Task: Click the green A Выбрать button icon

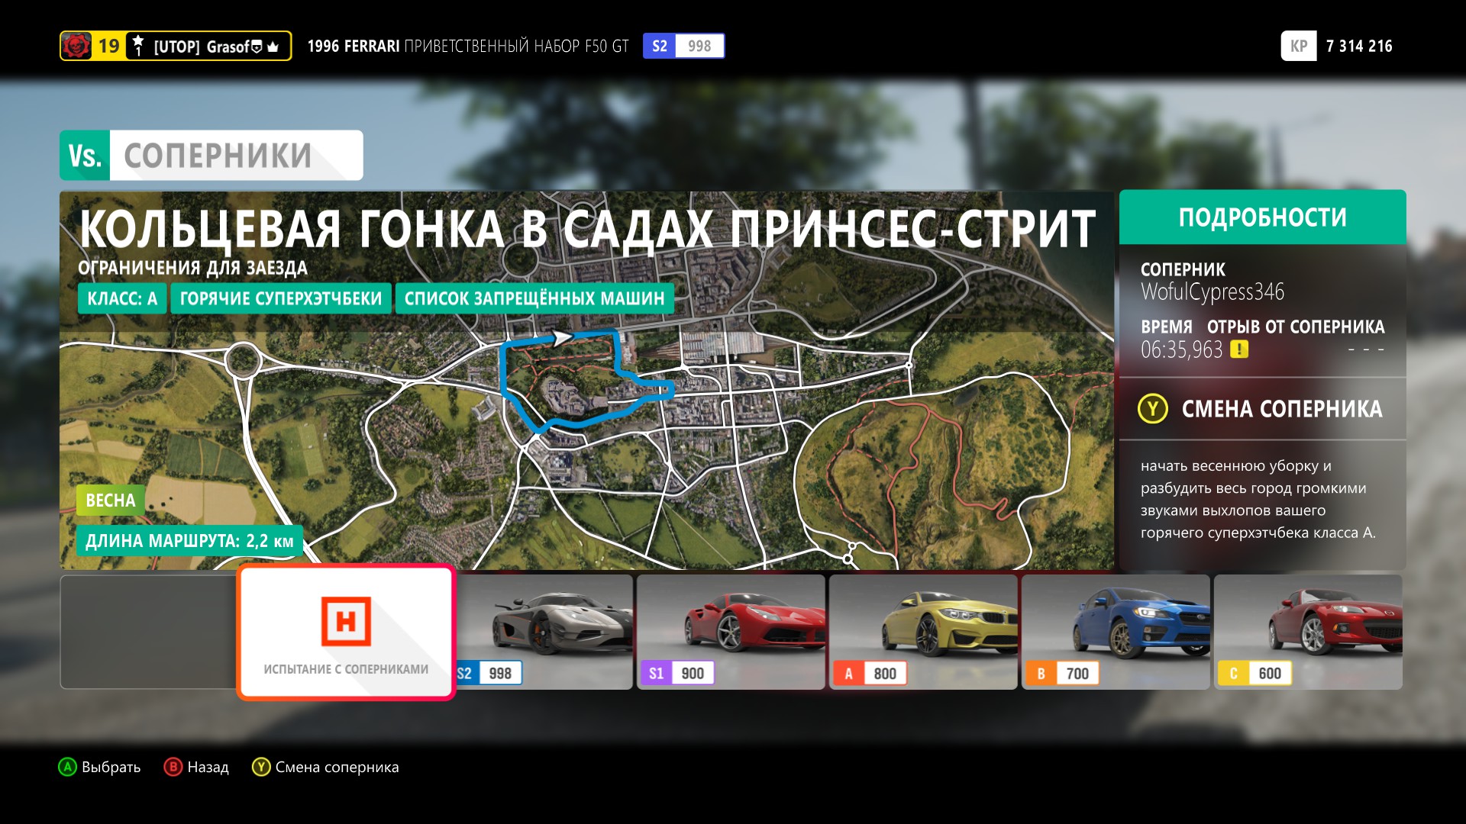Action: tap(67, 767)
